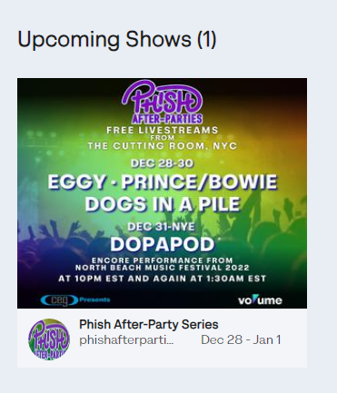Viewport: 337px width, 393px height.
Task: Click the CEG Presents logo on poster
Action: (75, 300)
